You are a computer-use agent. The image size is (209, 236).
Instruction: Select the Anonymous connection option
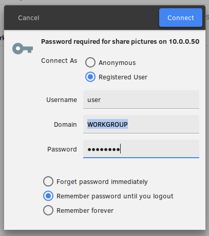point(90,62)
